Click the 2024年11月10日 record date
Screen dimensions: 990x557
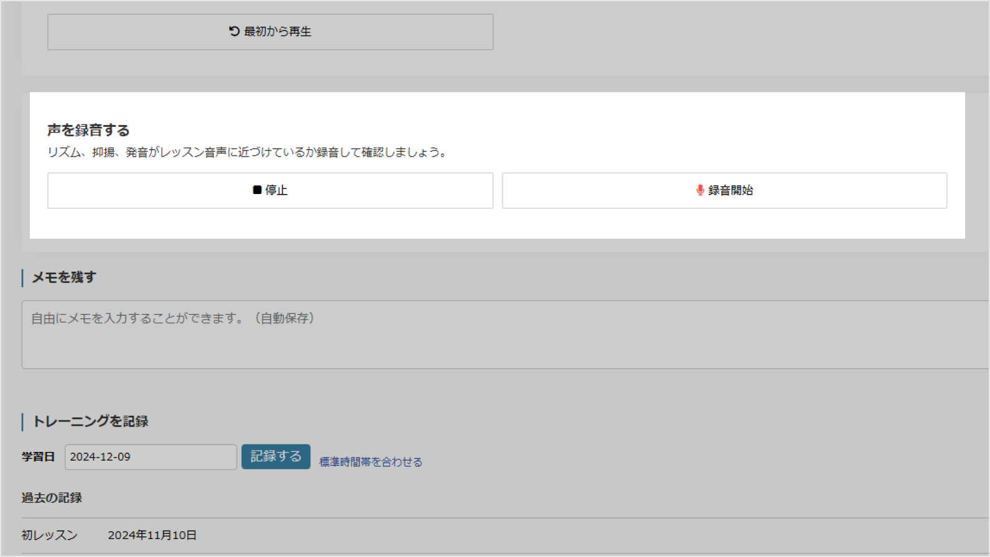[152, 535]
